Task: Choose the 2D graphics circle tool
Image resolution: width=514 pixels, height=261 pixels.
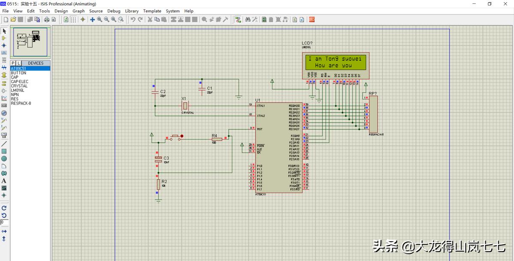Action: [4, 159]
